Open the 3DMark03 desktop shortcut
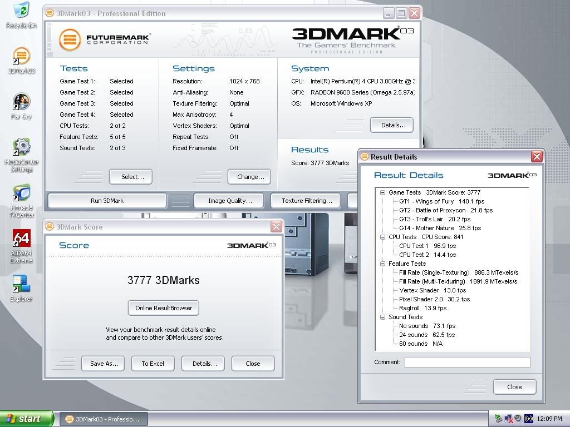Image resolution: width=570 pixels, height=427 pixels. point(22,61)
